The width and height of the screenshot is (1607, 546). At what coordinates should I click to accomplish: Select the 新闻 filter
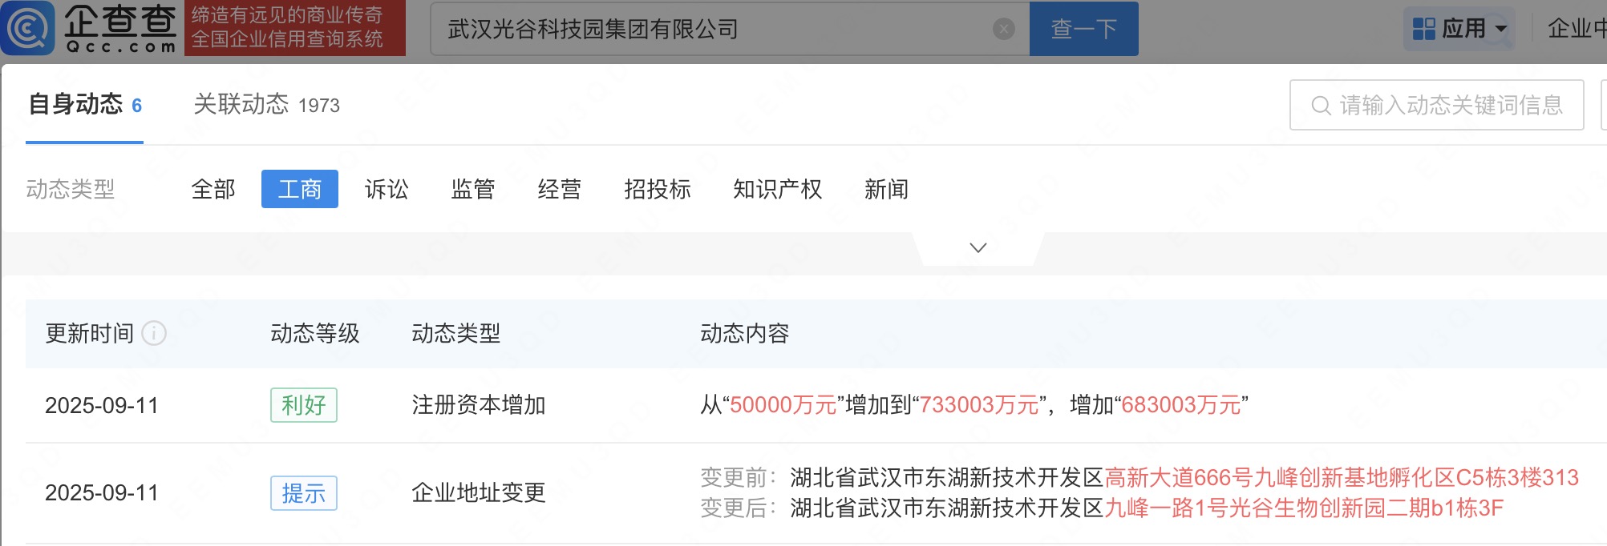coord(886,189)
